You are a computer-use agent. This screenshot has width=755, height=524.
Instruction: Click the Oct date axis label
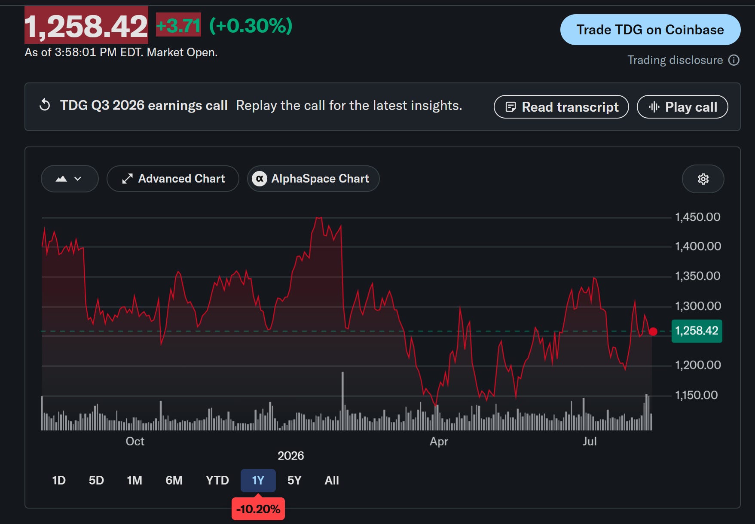pos(135,442)
